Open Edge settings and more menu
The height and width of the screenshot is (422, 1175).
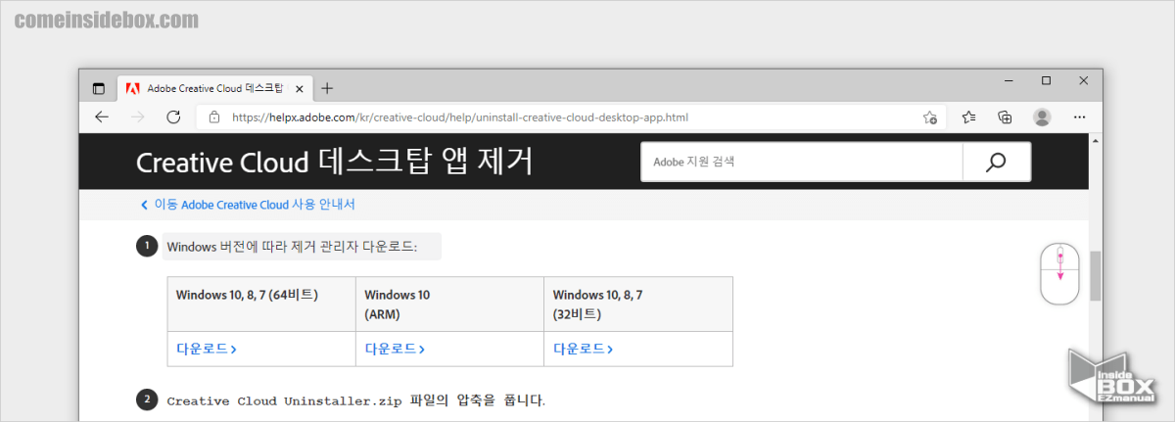pyautogui.click(x=1078, y=117)
